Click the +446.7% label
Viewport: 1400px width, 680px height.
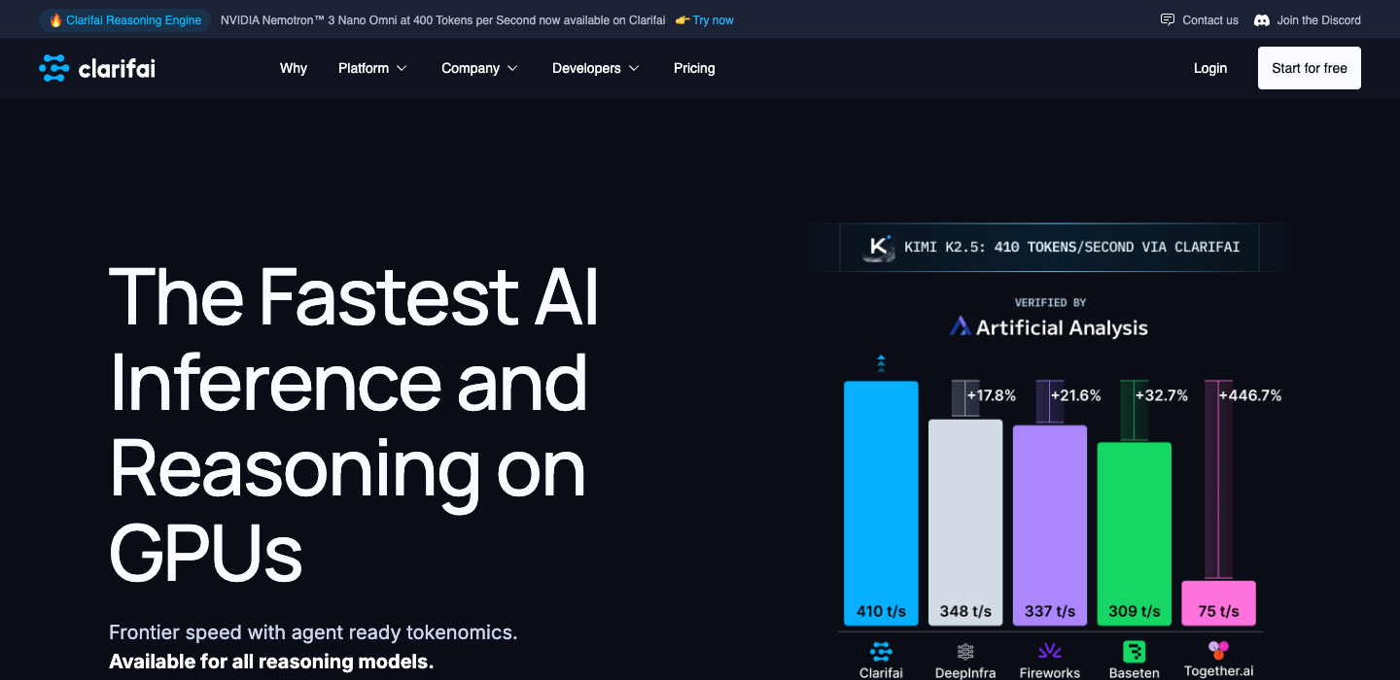click(x=1249, y=395)
